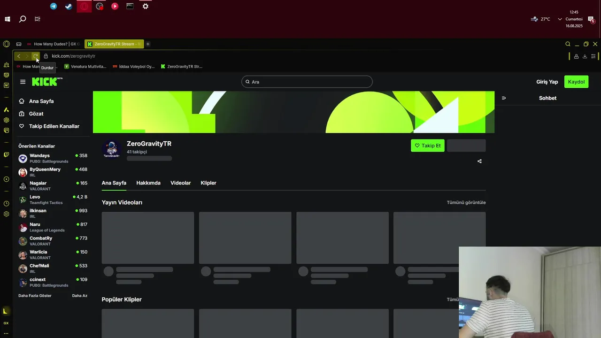Image resolution: width=601 pixels, height=338 pixels.
Task: Open the ilkinsan recommended channel
Action: point(53,214)
